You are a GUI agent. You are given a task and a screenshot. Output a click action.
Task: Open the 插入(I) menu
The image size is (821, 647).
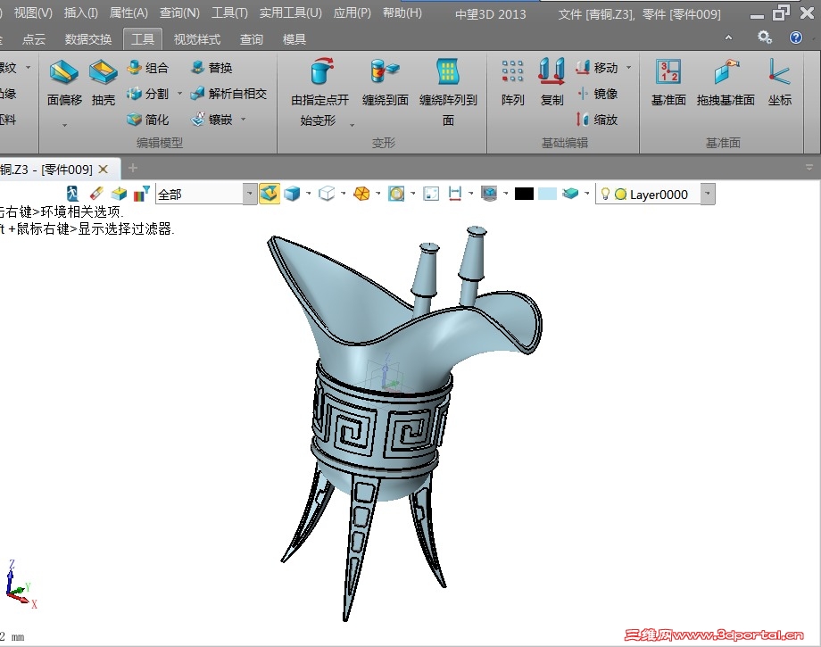pos(80,13)
